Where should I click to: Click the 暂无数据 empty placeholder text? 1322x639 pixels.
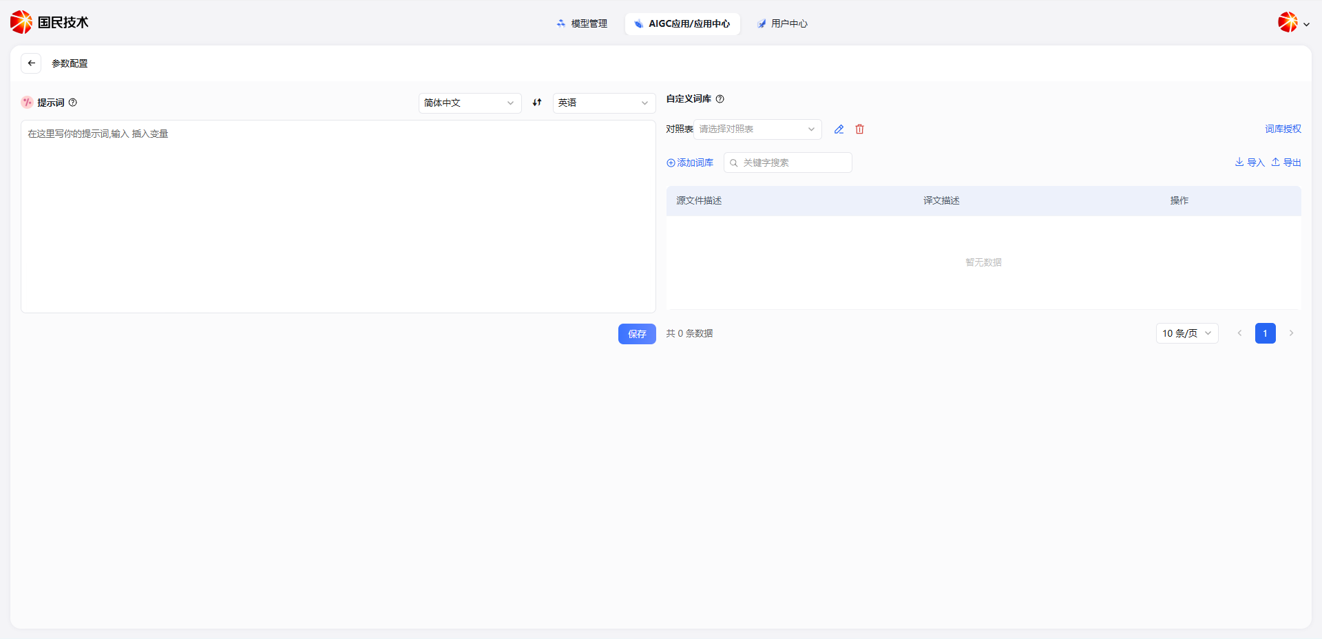[983, 262]
